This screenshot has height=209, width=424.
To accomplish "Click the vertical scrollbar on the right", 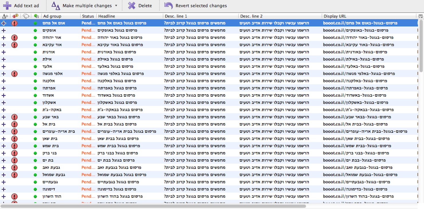I will [421, 46].
